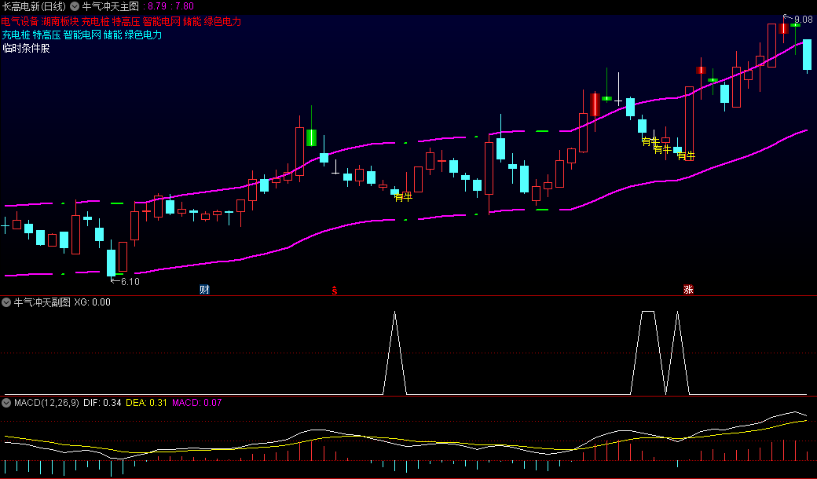Click the cyan 绿色电力 concept tag
The image size is (817, 479).
(143, 35)
